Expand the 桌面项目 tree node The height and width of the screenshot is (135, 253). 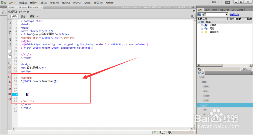click(202, 32)
